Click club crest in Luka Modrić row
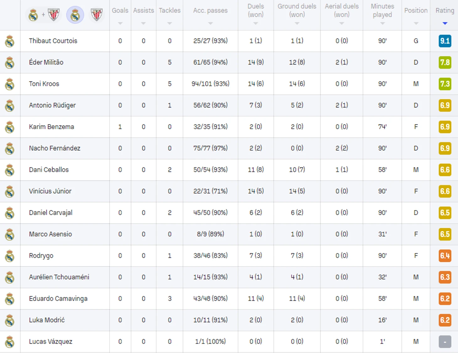This screenshot has width=458, height=353. 10,320
